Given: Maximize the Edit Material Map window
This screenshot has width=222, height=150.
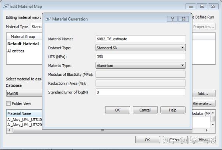Looking at the screenshot, I should pyautogui.click(x=202, y=7).
